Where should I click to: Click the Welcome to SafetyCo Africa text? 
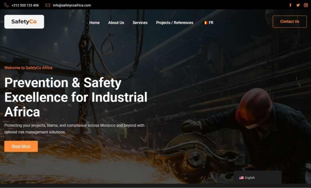[28, 68]
